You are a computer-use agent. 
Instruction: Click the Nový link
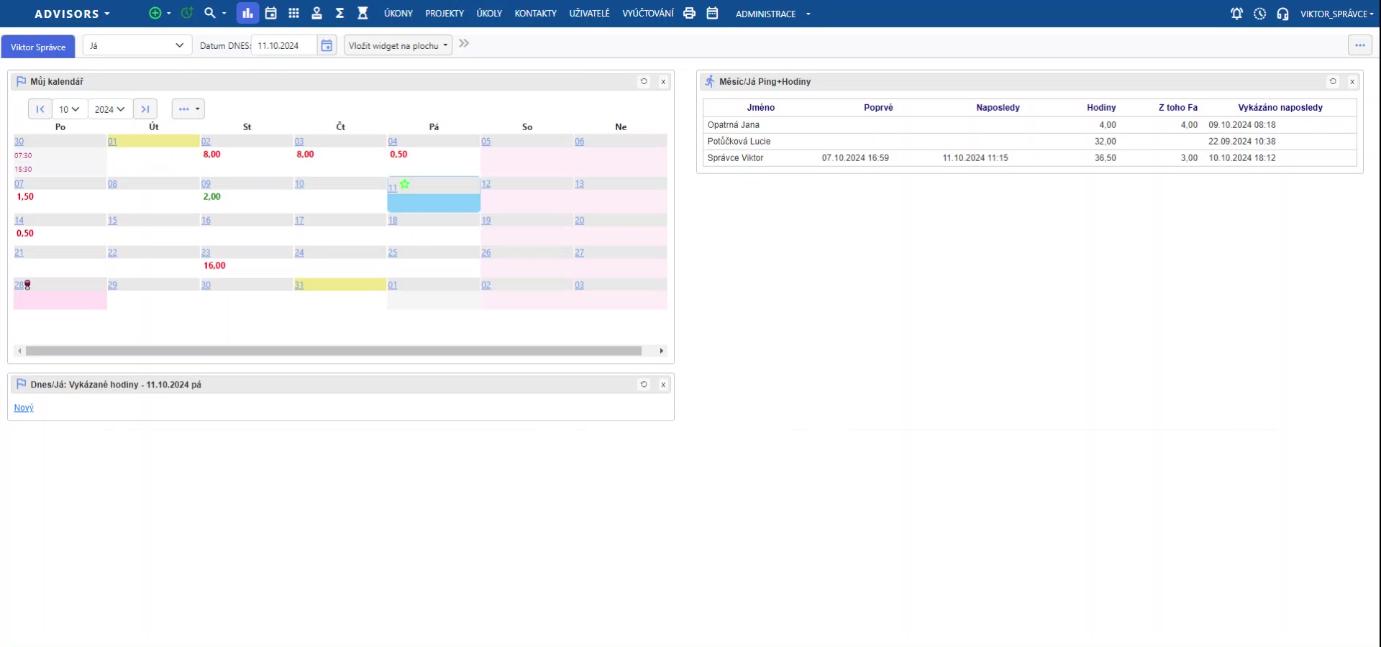[x=24, y=408]
